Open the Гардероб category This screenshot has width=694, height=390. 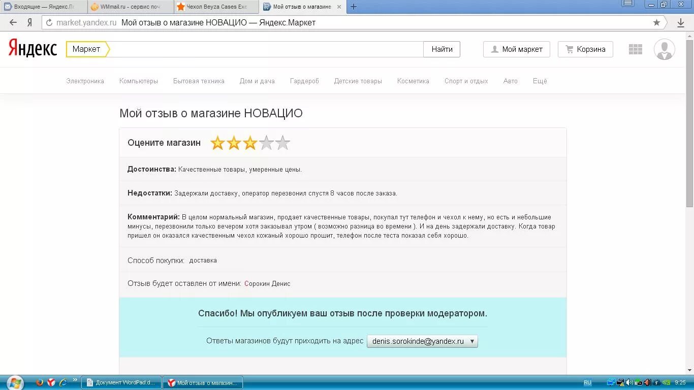(304, 81)
